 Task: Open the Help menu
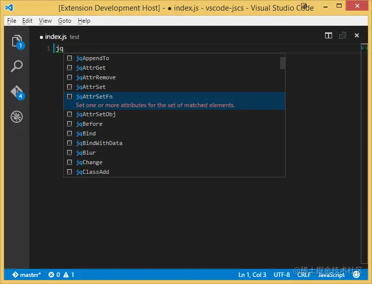pos(84,21)
